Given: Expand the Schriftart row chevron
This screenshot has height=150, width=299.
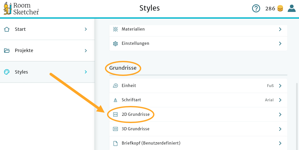Looking at the screenshot, I should [x=280, y=100].
